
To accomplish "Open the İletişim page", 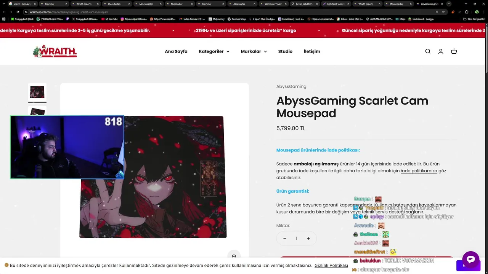I will click(312, 51).
